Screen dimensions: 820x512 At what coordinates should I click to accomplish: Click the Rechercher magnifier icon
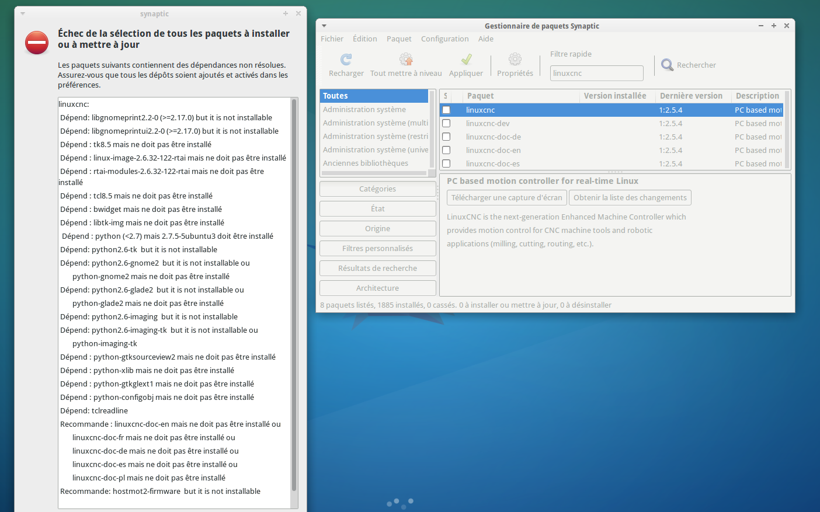coord(667,65)
